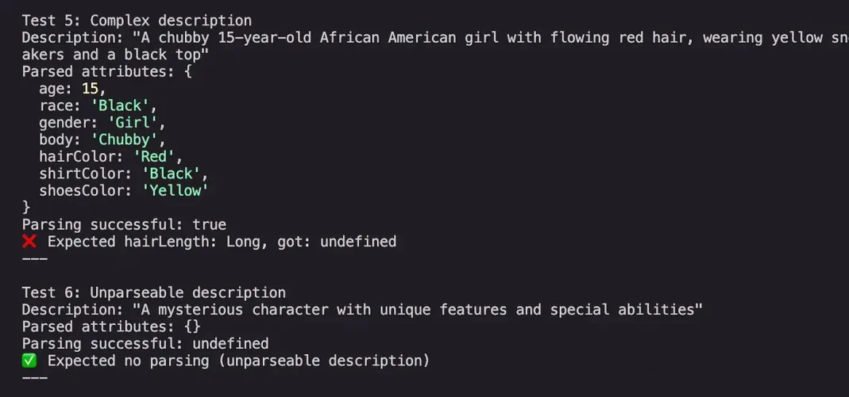Click the 'Test 5: Complex description' heading
Screen dimensions: 849x397
(137, 21)
